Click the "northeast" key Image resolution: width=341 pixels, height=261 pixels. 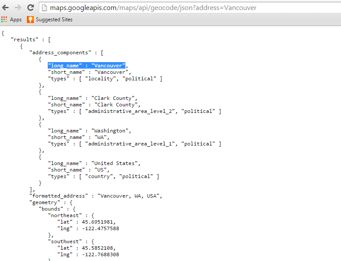point(65,215)
